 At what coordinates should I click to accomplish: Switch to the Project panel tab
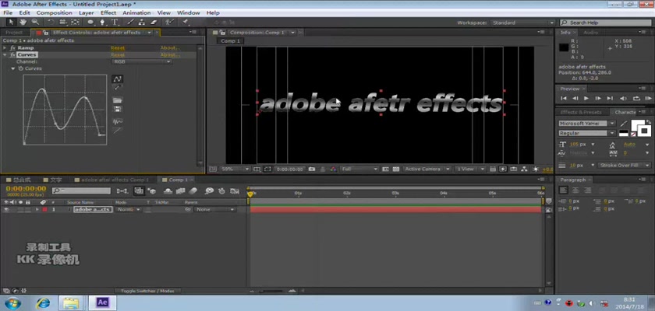tap(14, 33)
